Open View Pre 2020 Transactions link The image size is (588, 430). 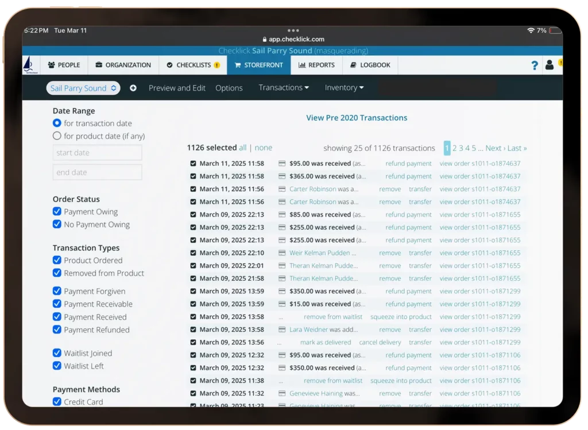coord(357,118)
